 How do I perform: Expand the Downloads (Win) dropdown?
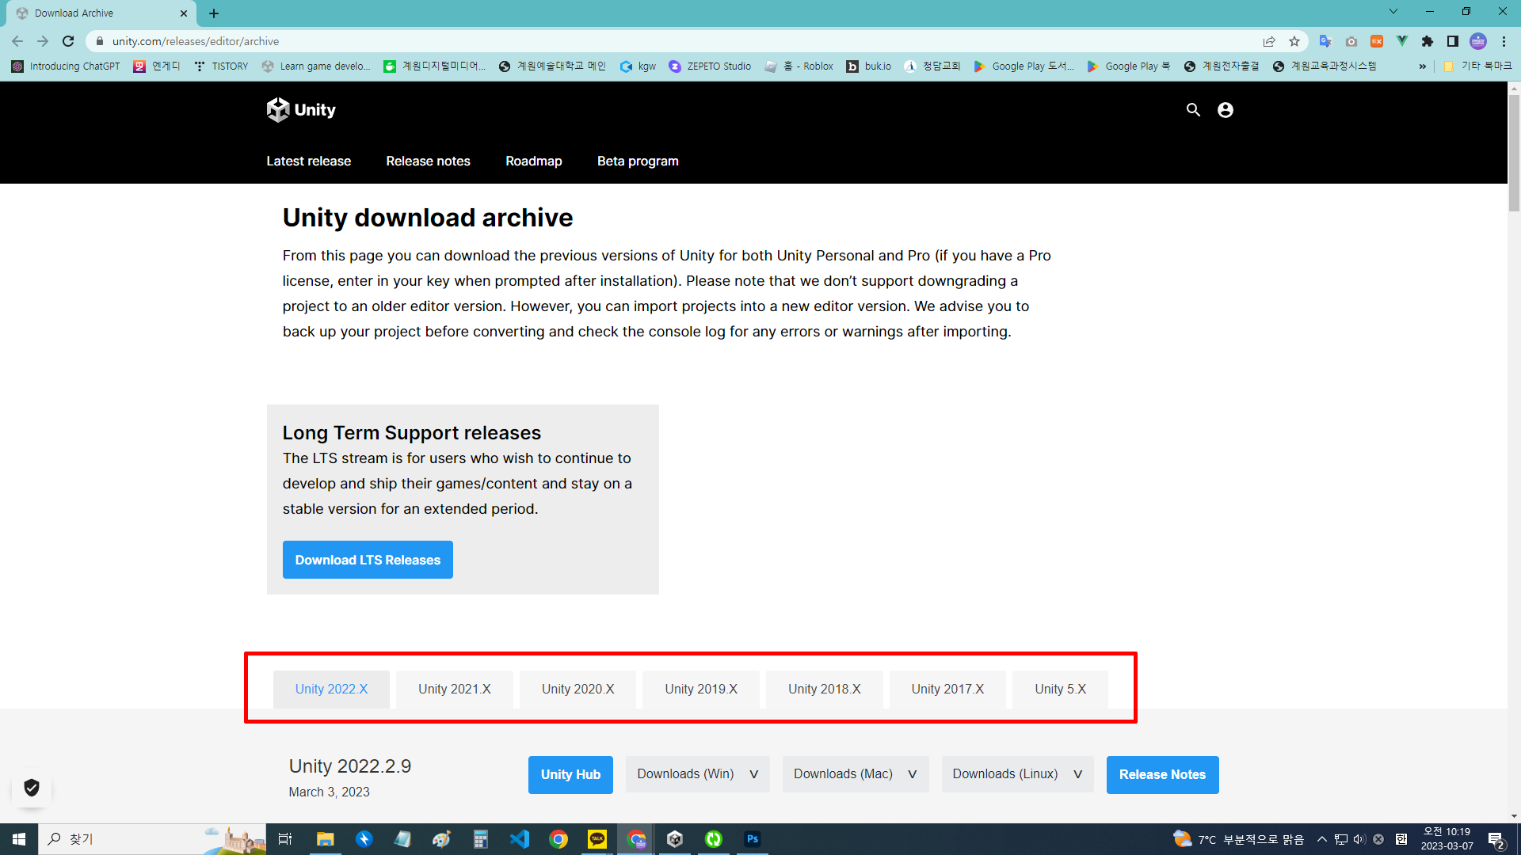[x=698, y=774]
